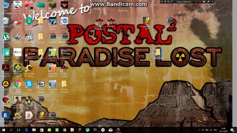Viewport: 237px width, 133px height.
Task: Open the Skype desktop shortcut
Action: 29,85
